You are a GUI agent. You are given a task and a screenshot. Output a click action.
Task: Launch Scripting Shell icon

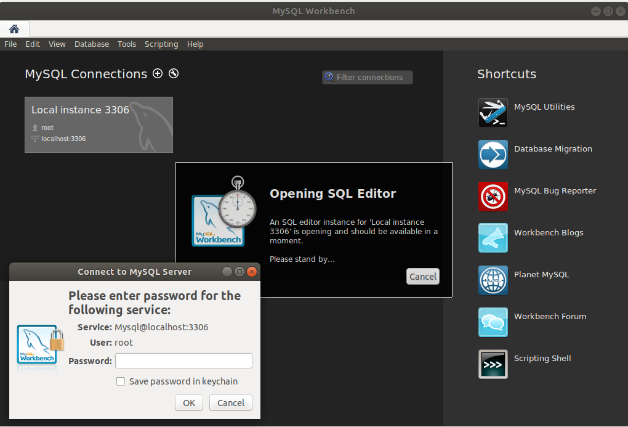tap(493, 364)
